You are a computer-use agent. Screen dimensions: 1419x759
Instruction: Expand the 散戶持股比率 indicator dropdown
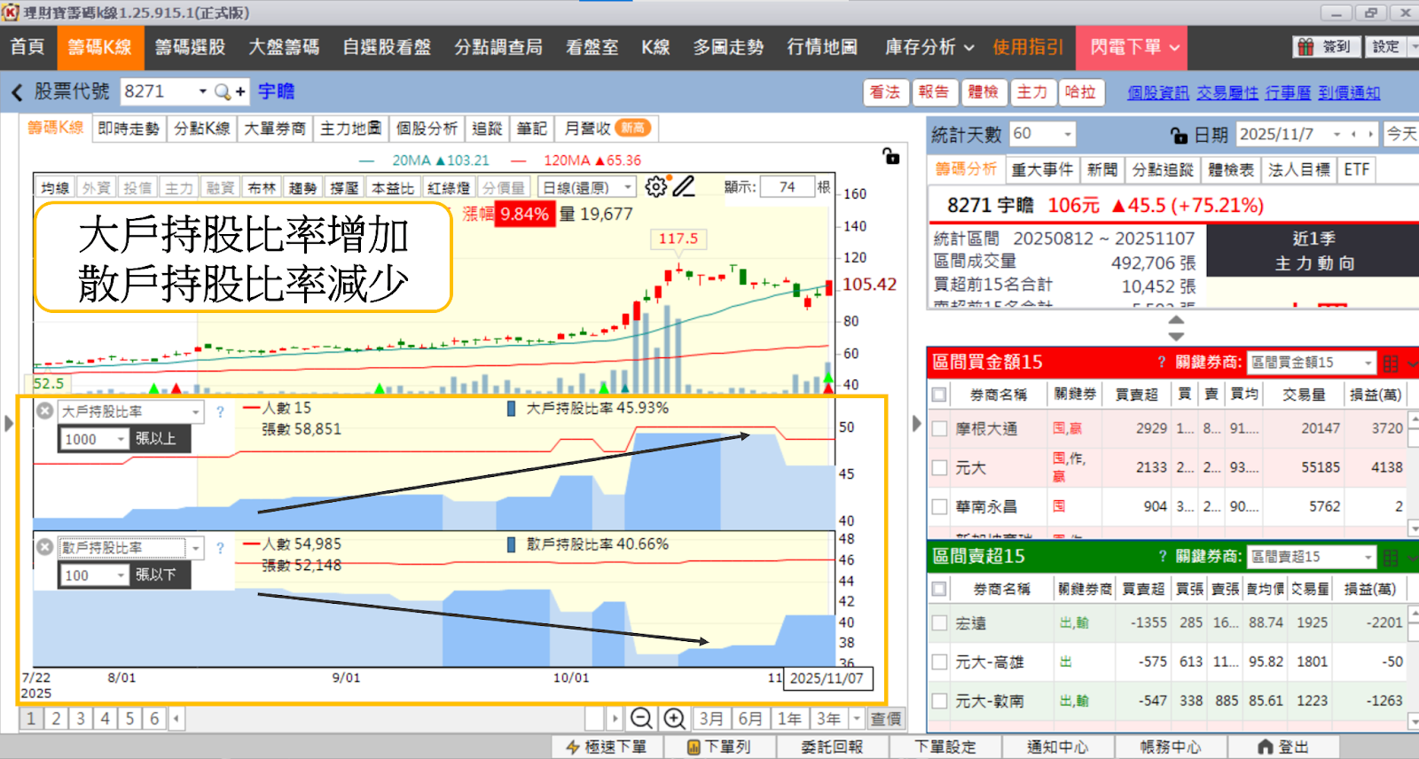196,548
